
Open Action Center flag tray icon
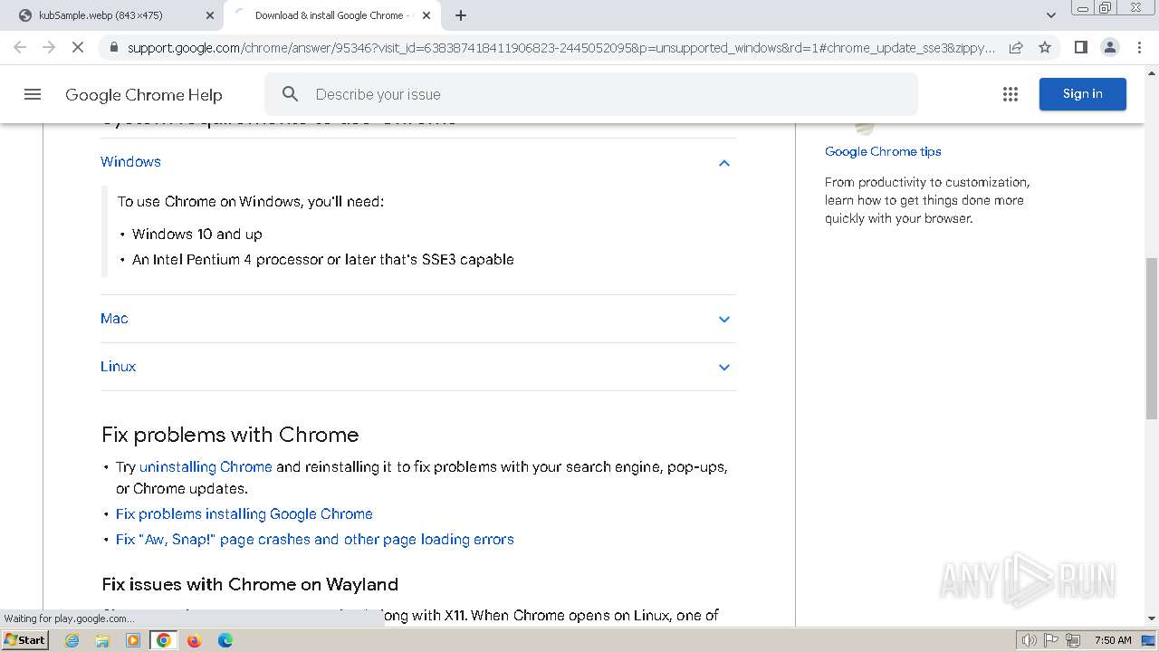click(x=1052, y=640)
